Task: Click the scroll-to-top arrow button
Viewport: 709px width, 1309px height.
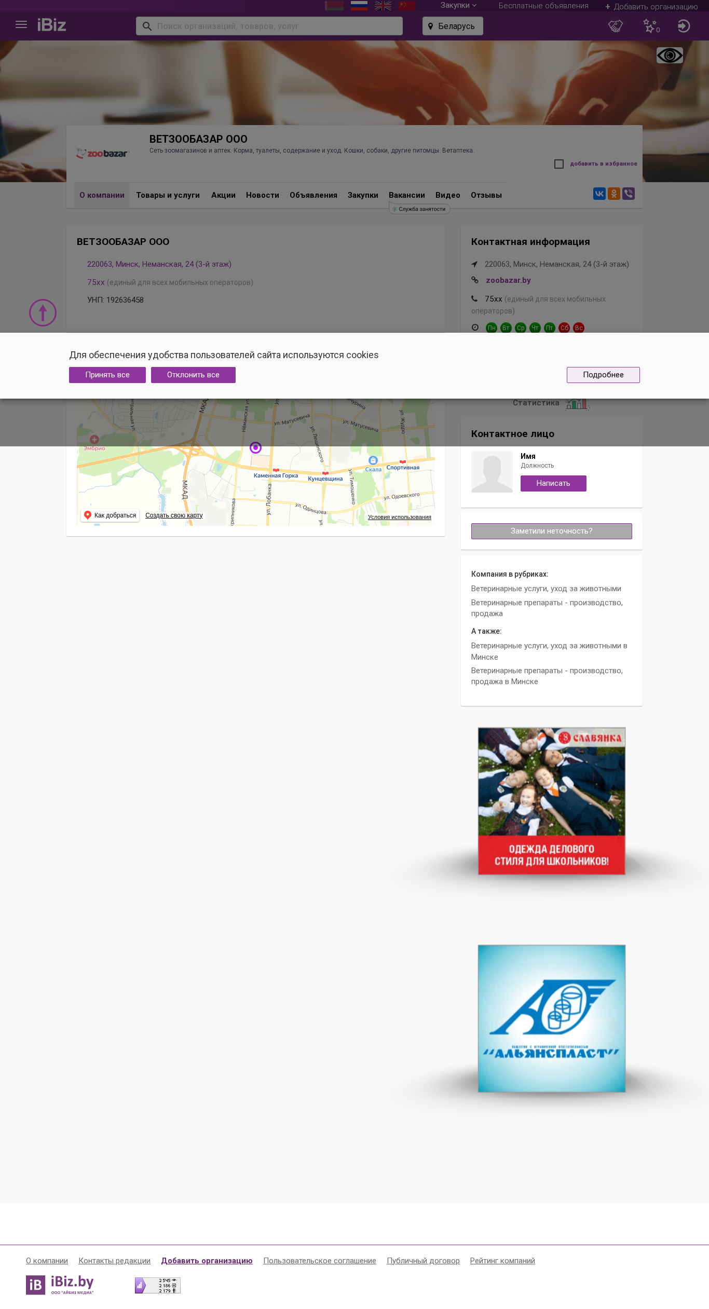Action: (x=43, y=312)
